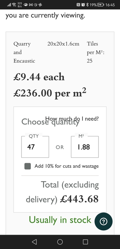Viewport: 120px width, 249px height.
Task: Click the 'How much do I need?' link
Action: coord(72,119)
